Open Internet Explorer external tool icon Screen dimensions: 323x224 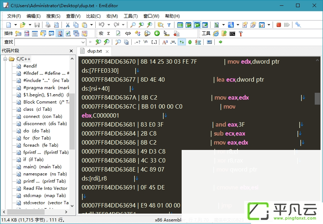(216, 33)
